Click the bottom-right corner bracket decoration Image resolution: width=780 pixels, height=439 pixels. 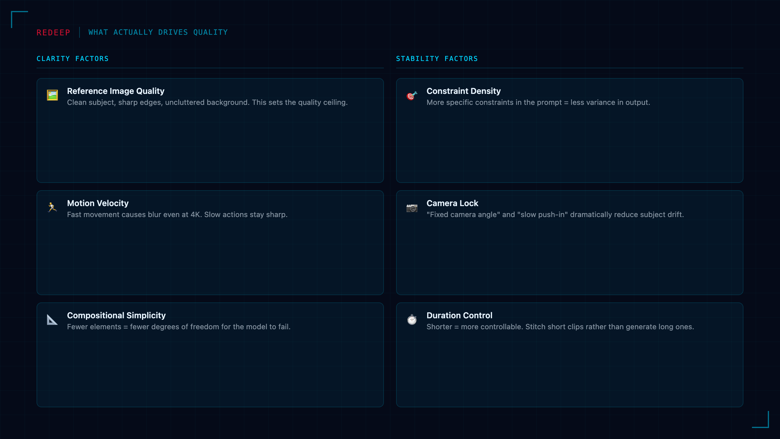760,419
